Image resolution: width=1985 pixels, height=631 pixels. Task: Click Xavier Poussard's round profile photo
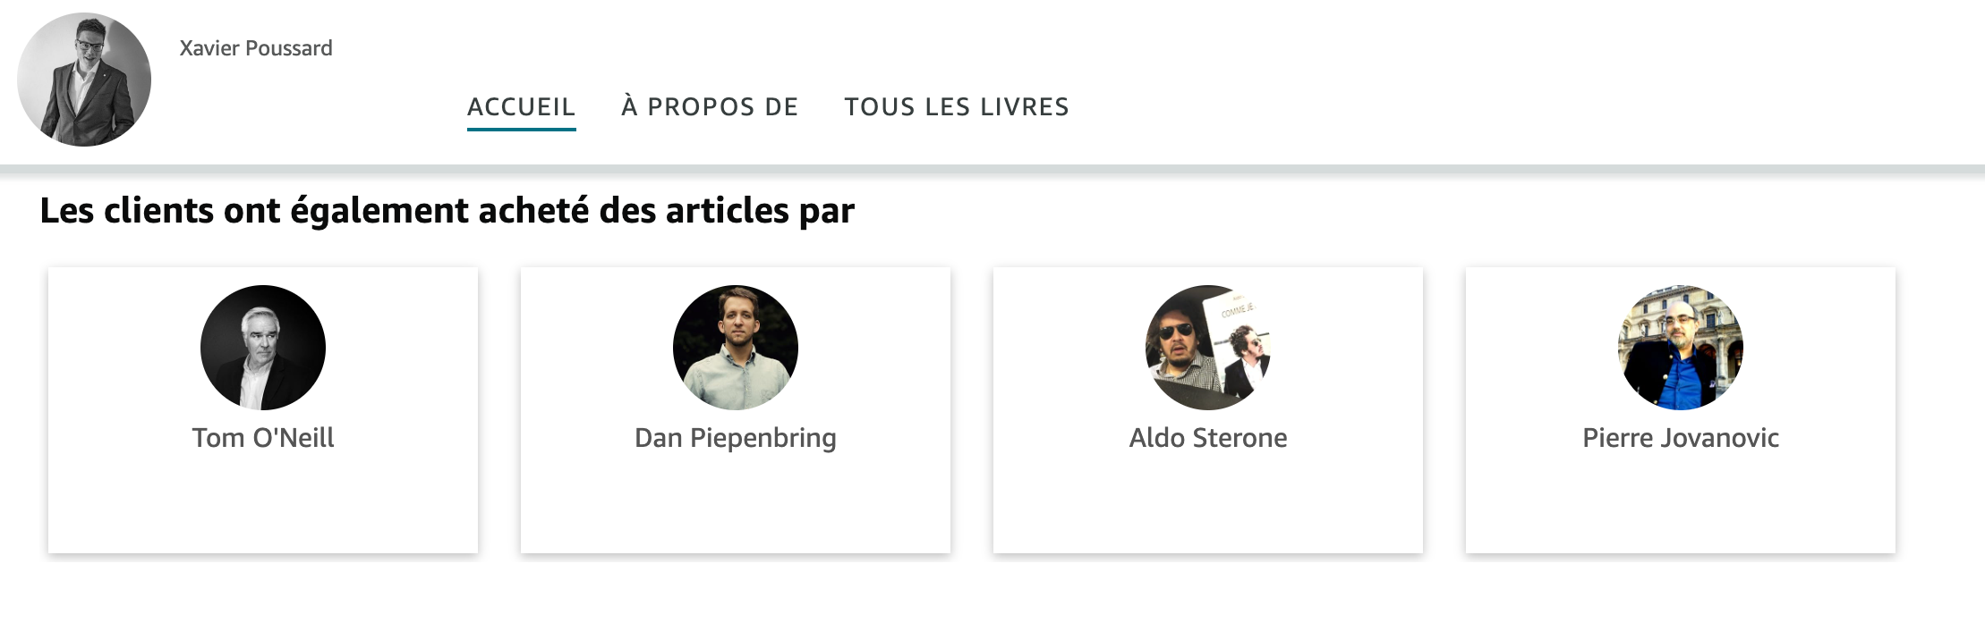[84, 80]
